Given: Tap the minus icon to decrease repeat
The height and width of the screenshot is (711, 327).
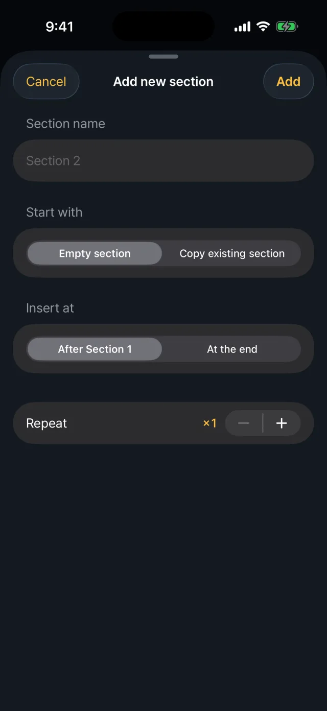Looking at the screenshot, I should click(x=244, y=423).
